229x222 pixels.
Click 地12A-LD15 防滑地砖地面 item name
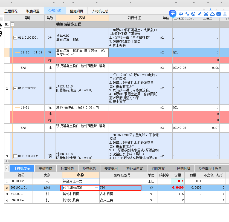click(74, 89)
